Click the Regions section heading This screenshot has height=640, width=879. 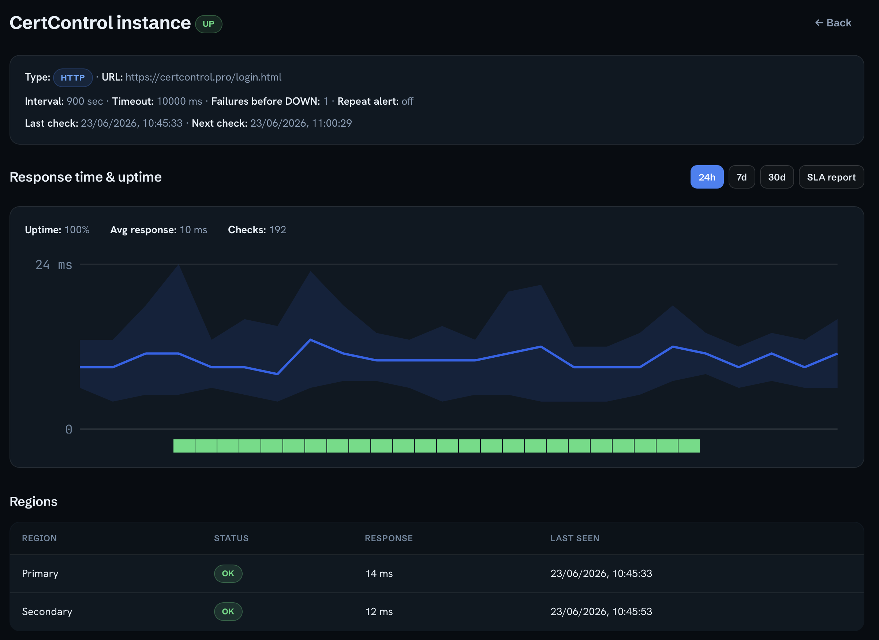coord(33,501)
